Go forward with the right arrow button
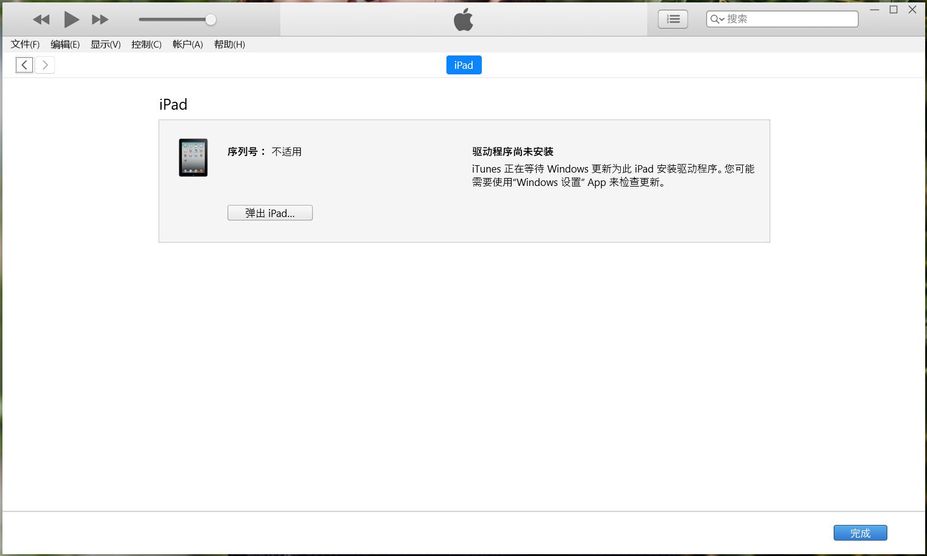927x556 pixels. point(45,65)
